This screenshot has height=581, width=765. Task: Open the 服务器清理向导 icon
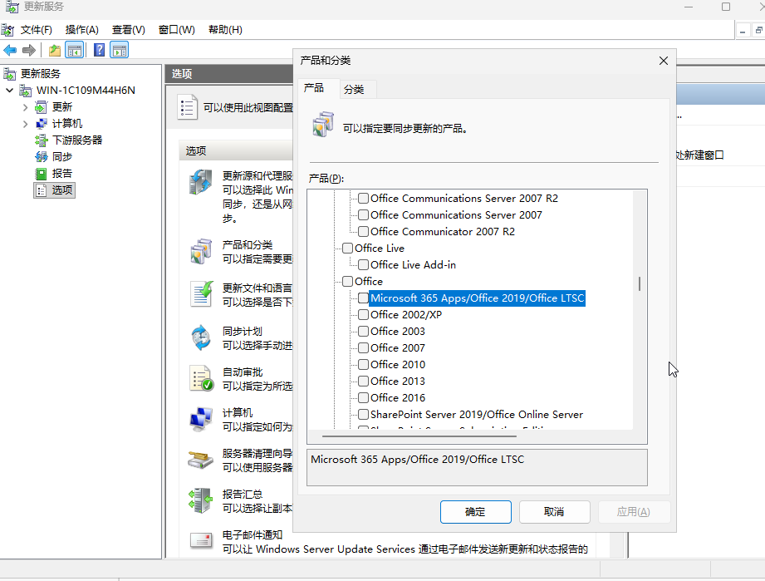(200, 460)
